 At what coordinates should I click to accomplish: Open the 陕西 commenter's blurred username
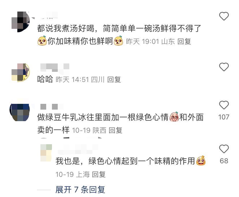(52, 107)
